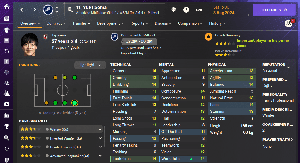The image size is (300, 163).
Task: Open the Development tab menu
Action: coord(110,23)
